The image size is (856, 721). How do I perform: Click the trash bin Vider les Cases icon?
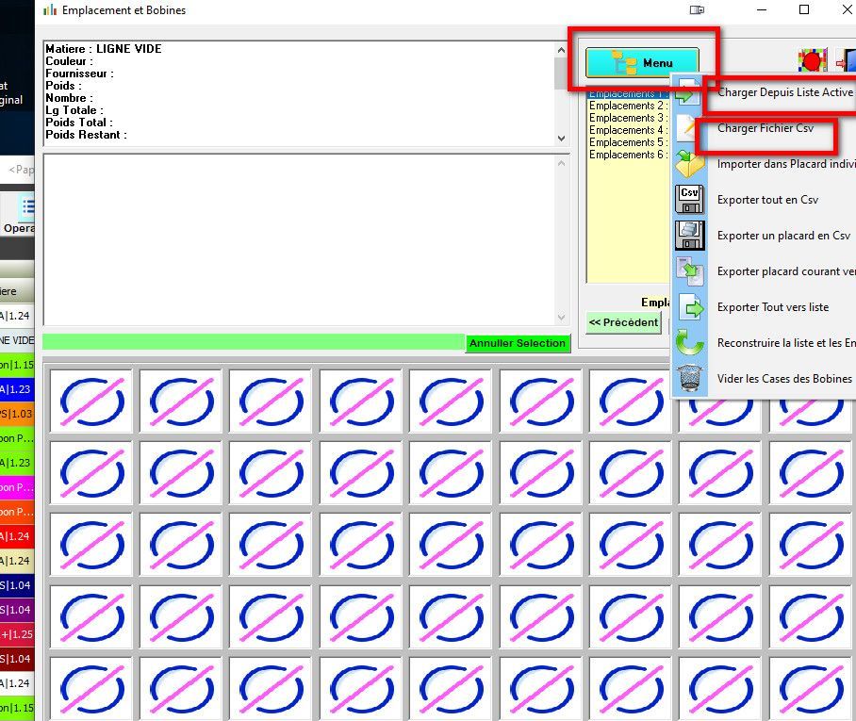click(689, 378)
